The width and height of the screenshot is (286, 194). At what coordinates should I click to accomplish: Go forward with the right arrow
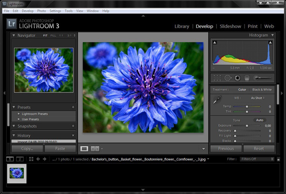[45, 159]
